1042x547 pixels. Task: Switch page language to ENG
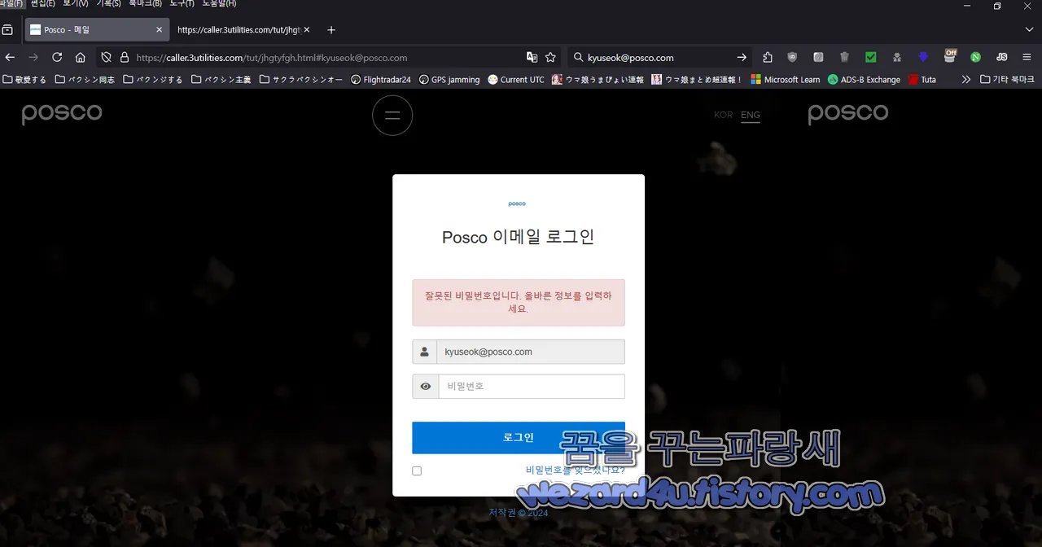click(x=751, y=115)
